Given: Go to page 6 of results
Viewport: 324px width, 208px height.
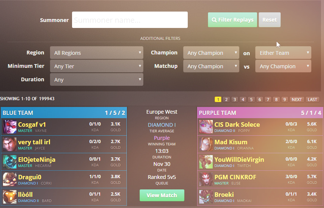Looking at the screenshot, I should click(259, 100).
